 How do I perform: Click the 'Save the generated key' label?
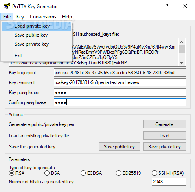point(32,147)
